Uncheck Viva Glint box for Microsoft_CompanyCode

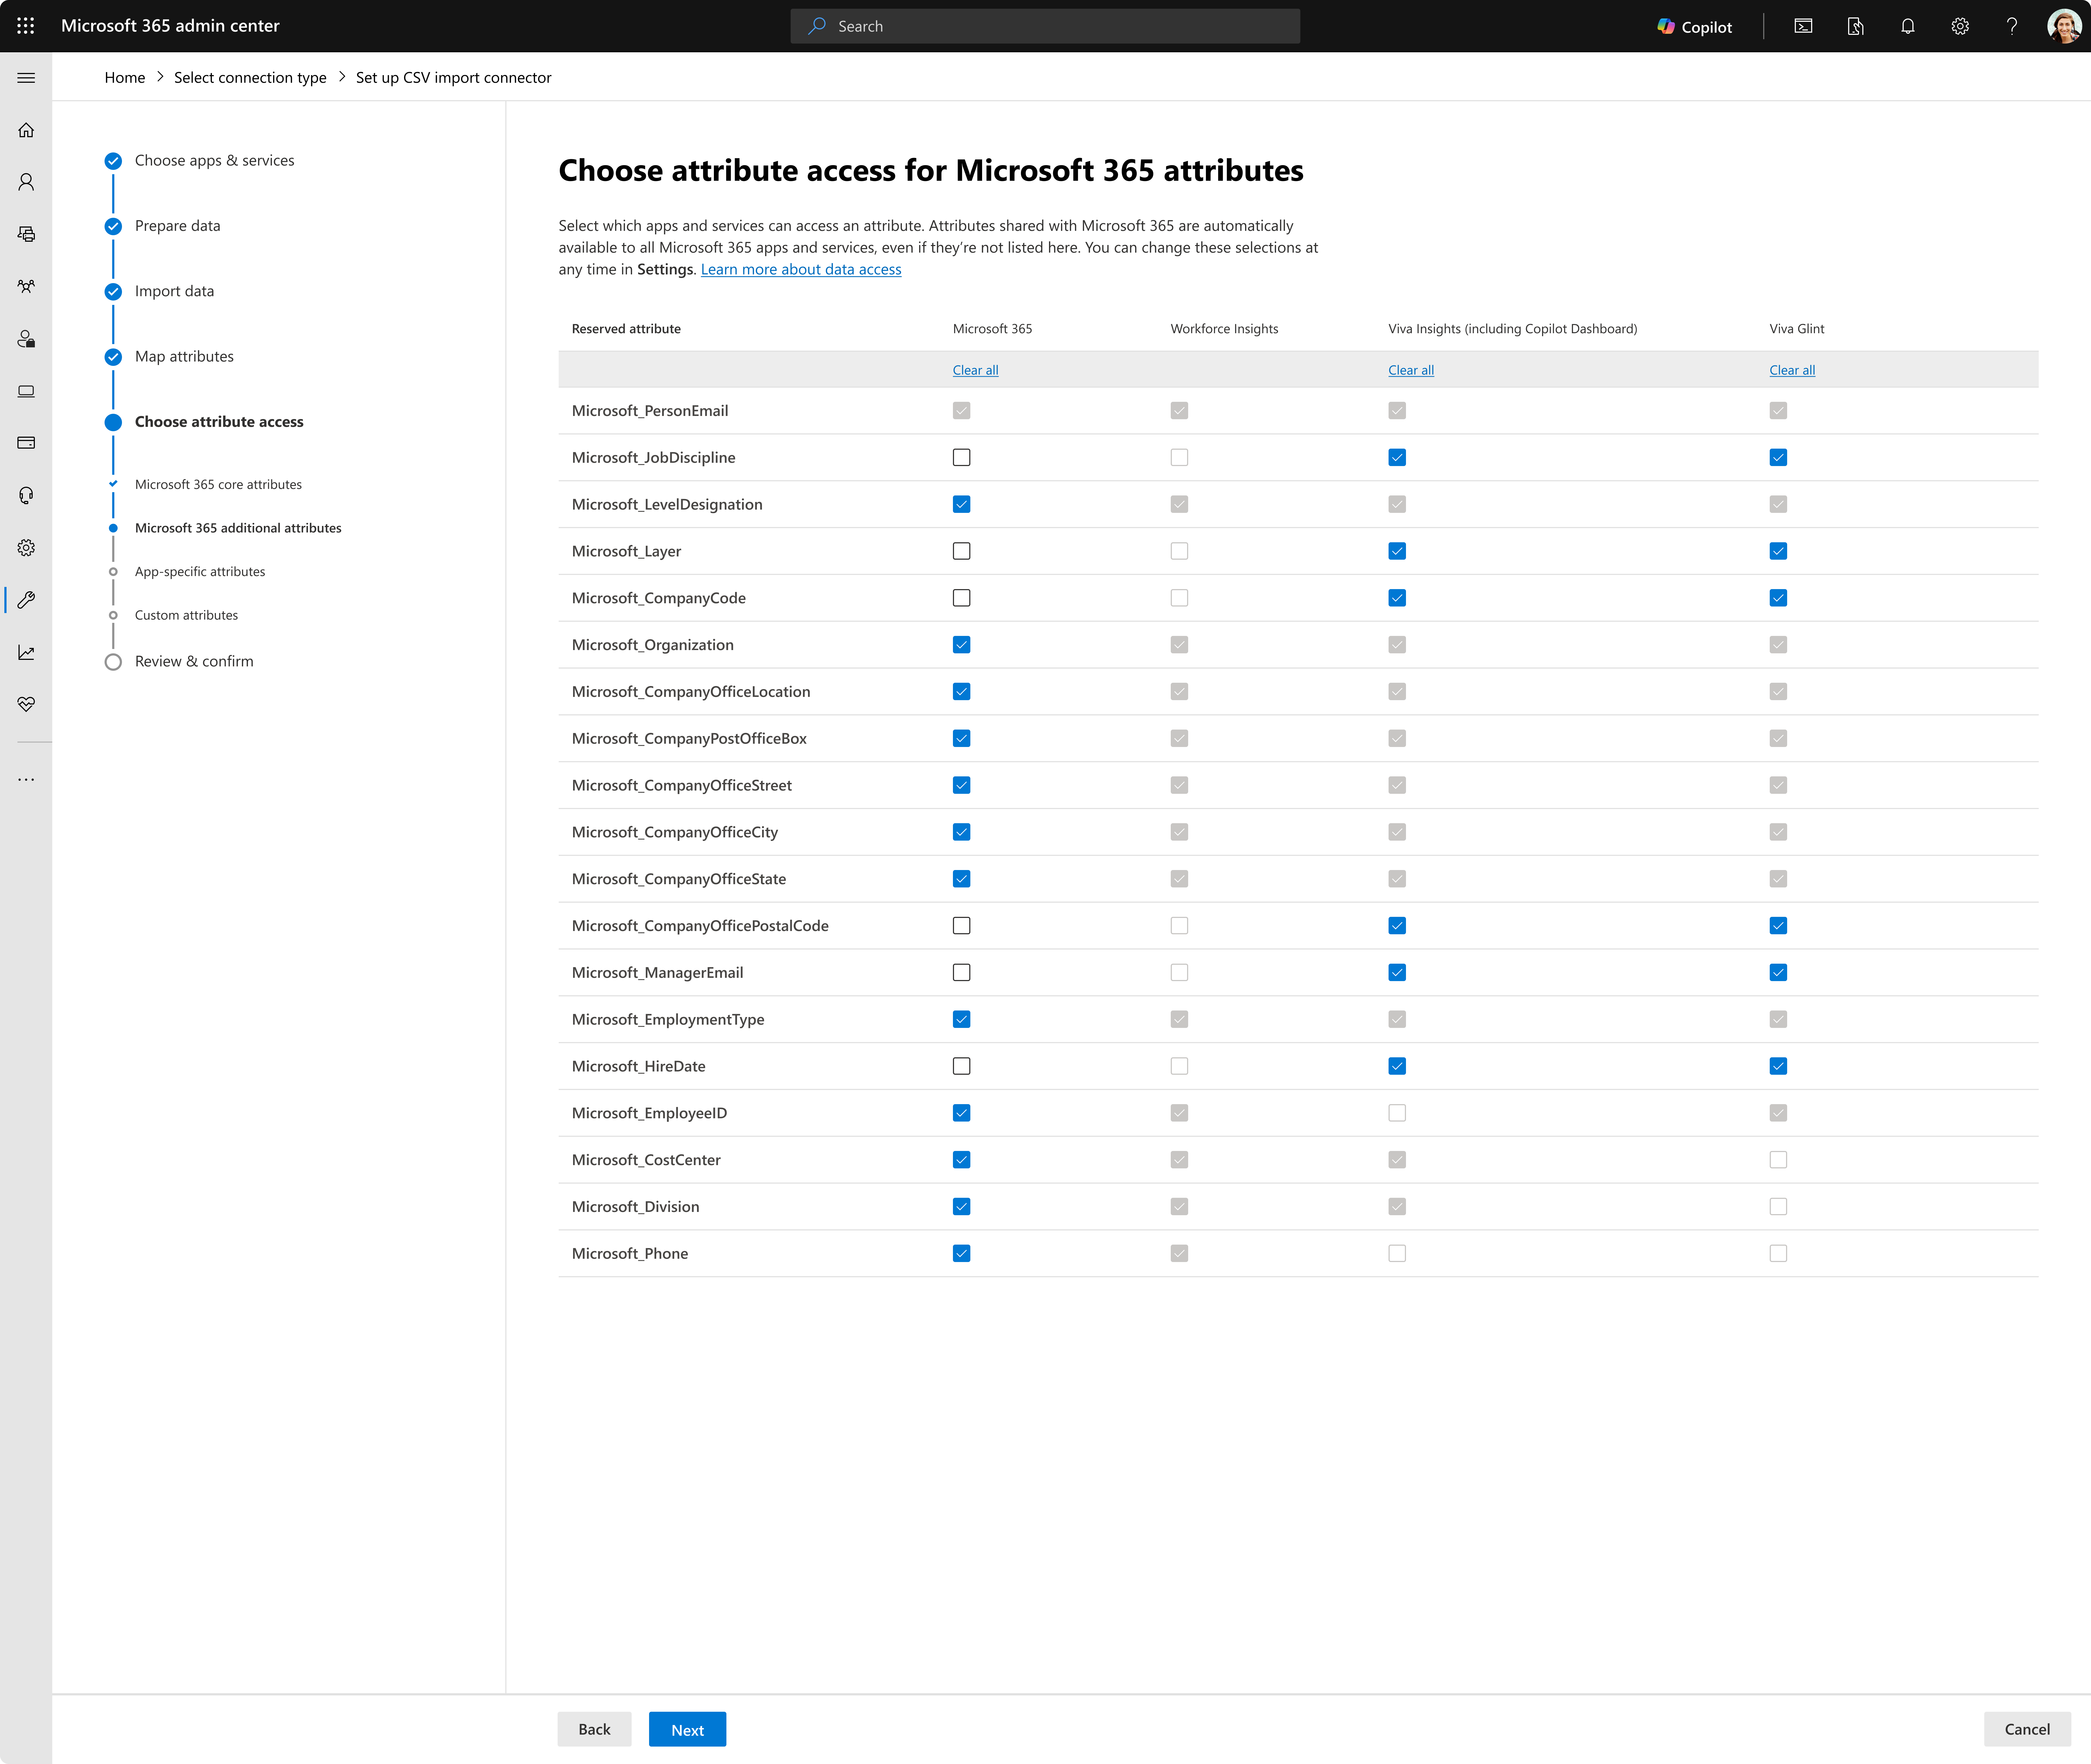[x=1778, y=598]
